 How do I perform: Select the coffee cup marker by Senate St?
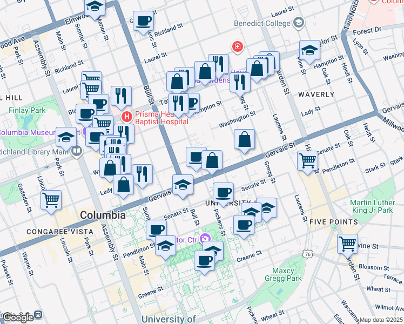(223, 192)
